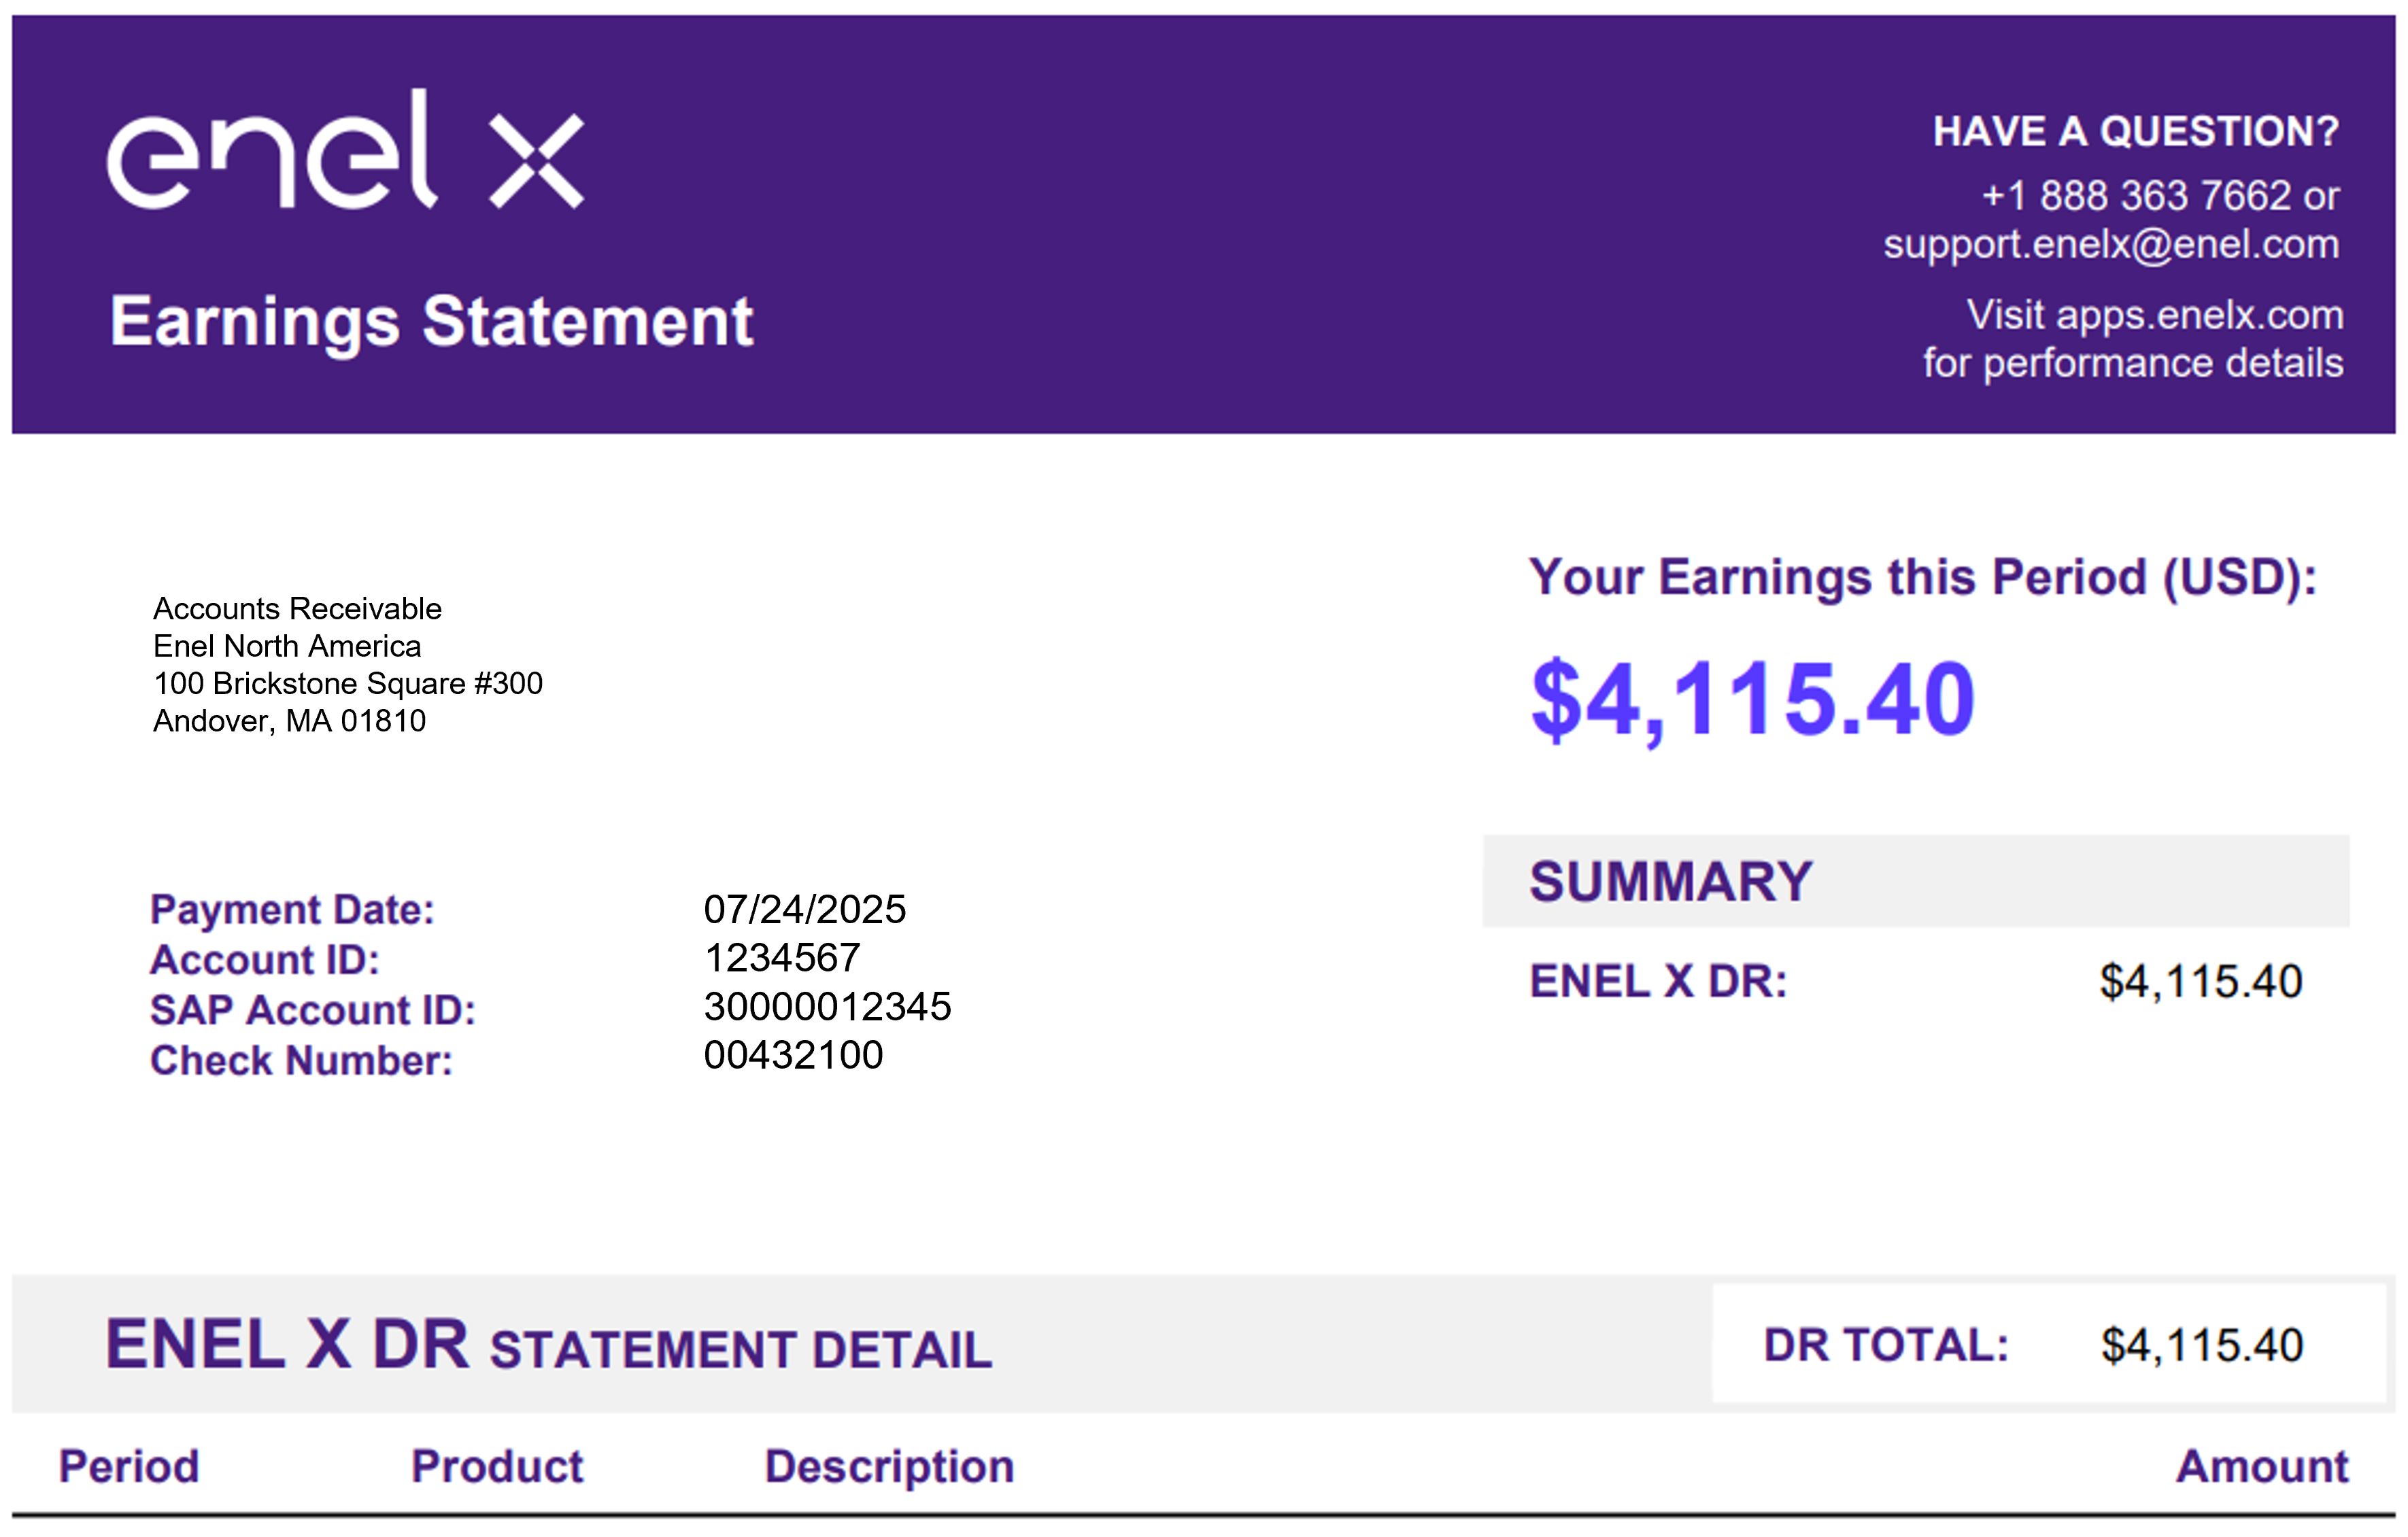Select the "Accounts Receivable" address line

click(297, 608)
